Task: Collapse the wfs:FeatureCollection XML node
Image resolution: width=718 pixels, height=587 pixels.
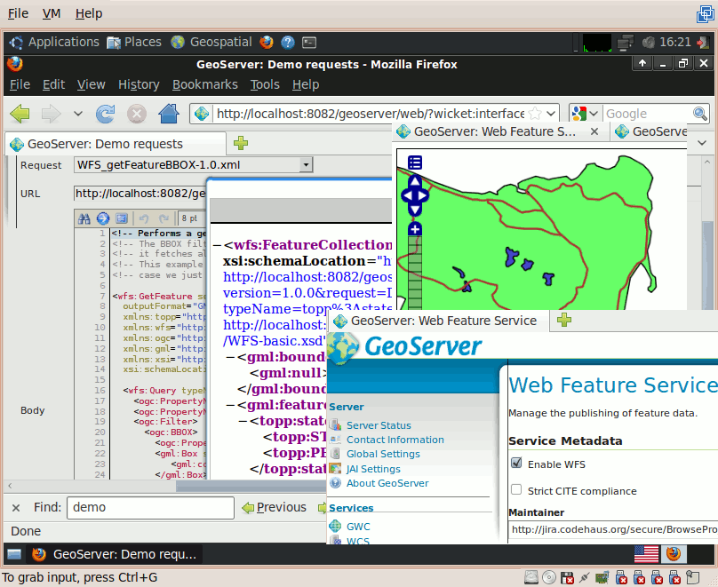Action: tap(217, 245)
